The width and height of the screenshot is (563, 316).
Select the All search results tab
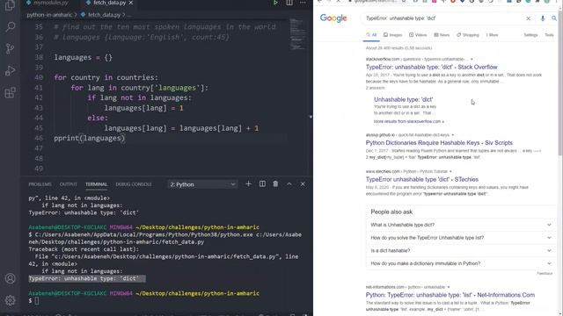371,35
